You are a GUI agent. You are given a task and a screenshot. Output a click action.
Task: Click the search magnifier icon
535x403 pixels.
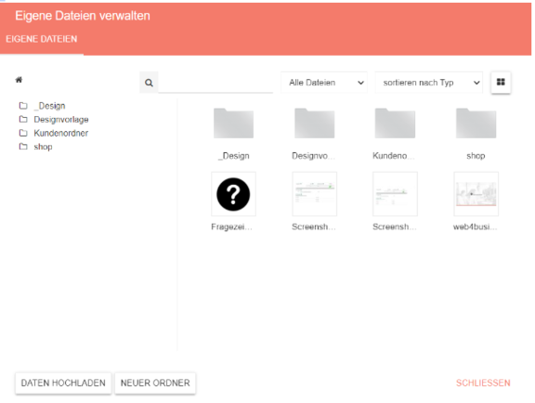(x=149, y=83)
